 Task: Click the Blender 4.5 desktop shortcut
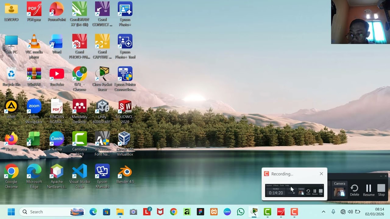tap(125, 174)
